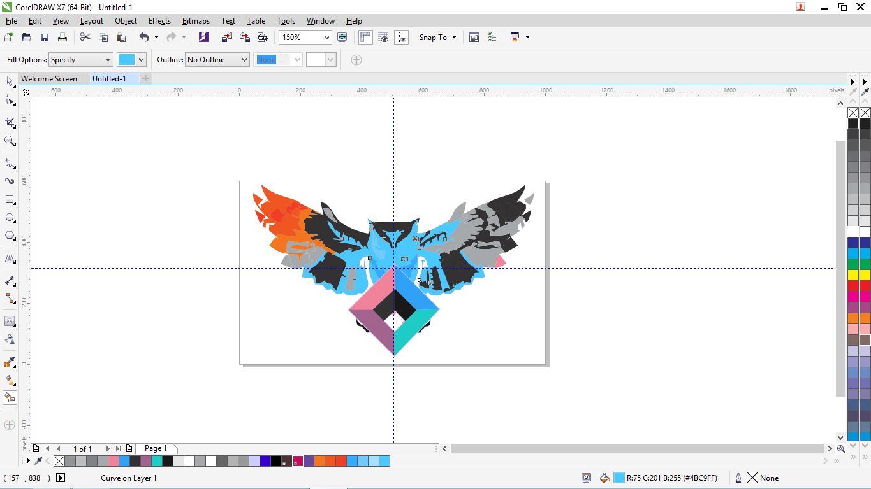871x489 pixels.
Task: Click the horizontal scrollbar
Action: pyautogui.click(x=638, y=449)
